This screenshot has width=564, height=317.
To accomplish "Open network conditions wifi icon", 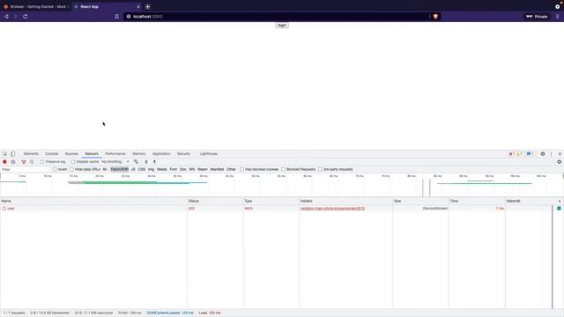I will point(136,162).
